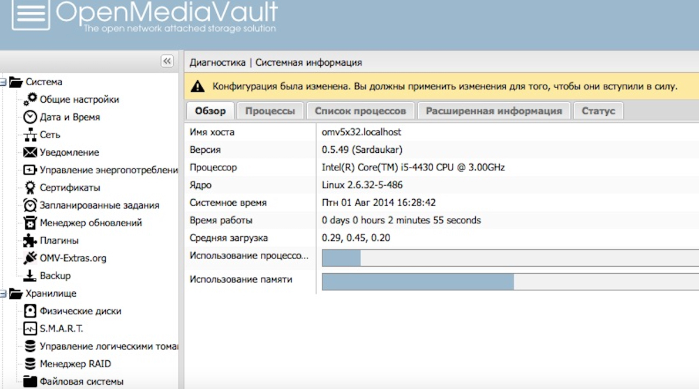
Task: Click the Менеджер RAID disk stack icon
Action: point(30,364)
